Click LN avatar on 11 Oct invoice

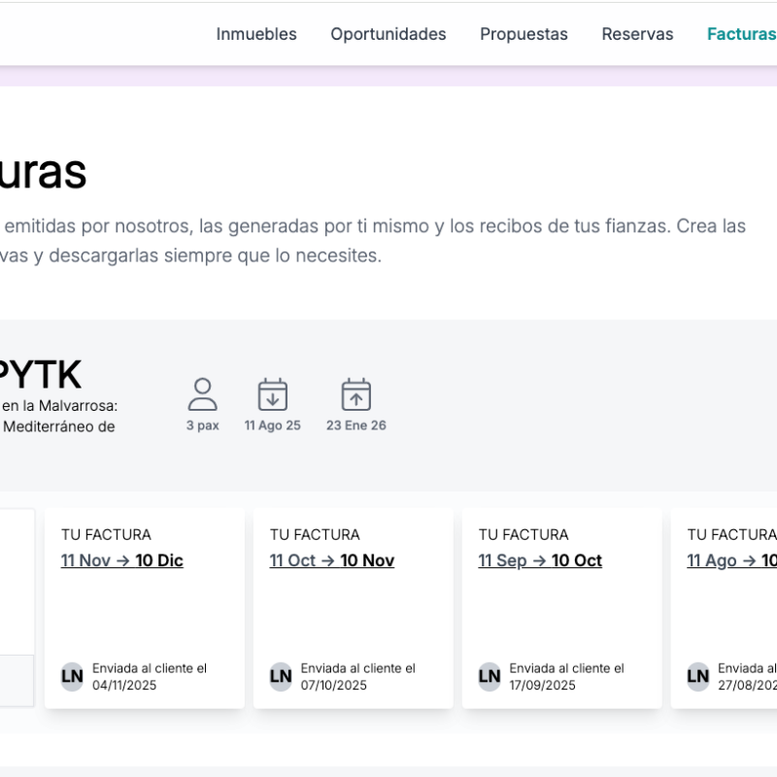tap(281, 677)
